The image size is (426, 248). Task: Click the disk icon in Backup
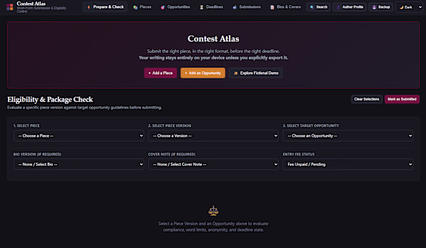coord(374,7)
